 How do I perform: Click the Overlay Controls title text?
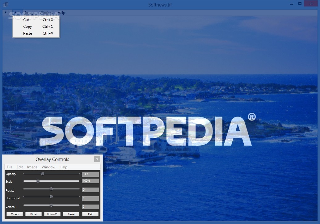click(x=52, y=159)
